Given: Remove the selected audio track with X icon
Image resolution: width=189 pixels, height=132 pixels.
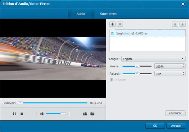Looking at the screenshot, I should coord(120,24).
